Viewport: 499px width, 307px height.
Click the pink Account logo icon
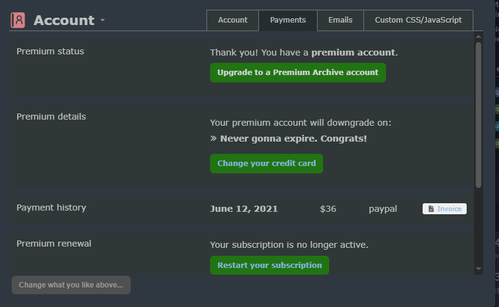(x=18, y=20)
